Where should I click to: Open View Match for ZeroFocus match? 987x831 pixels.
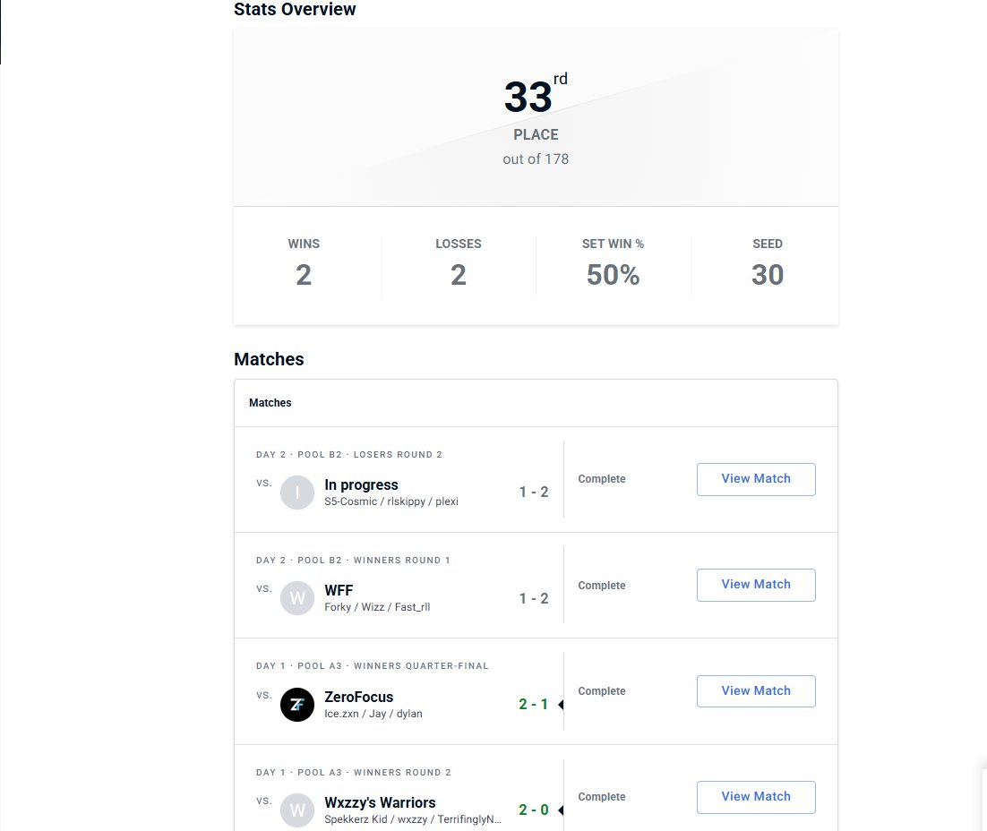[x=756, y=691]
